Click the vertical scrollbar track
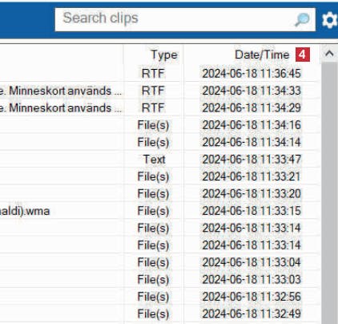The height and width of the screenshot is (324, 338). pyautogui.click(x=329, y=193)
